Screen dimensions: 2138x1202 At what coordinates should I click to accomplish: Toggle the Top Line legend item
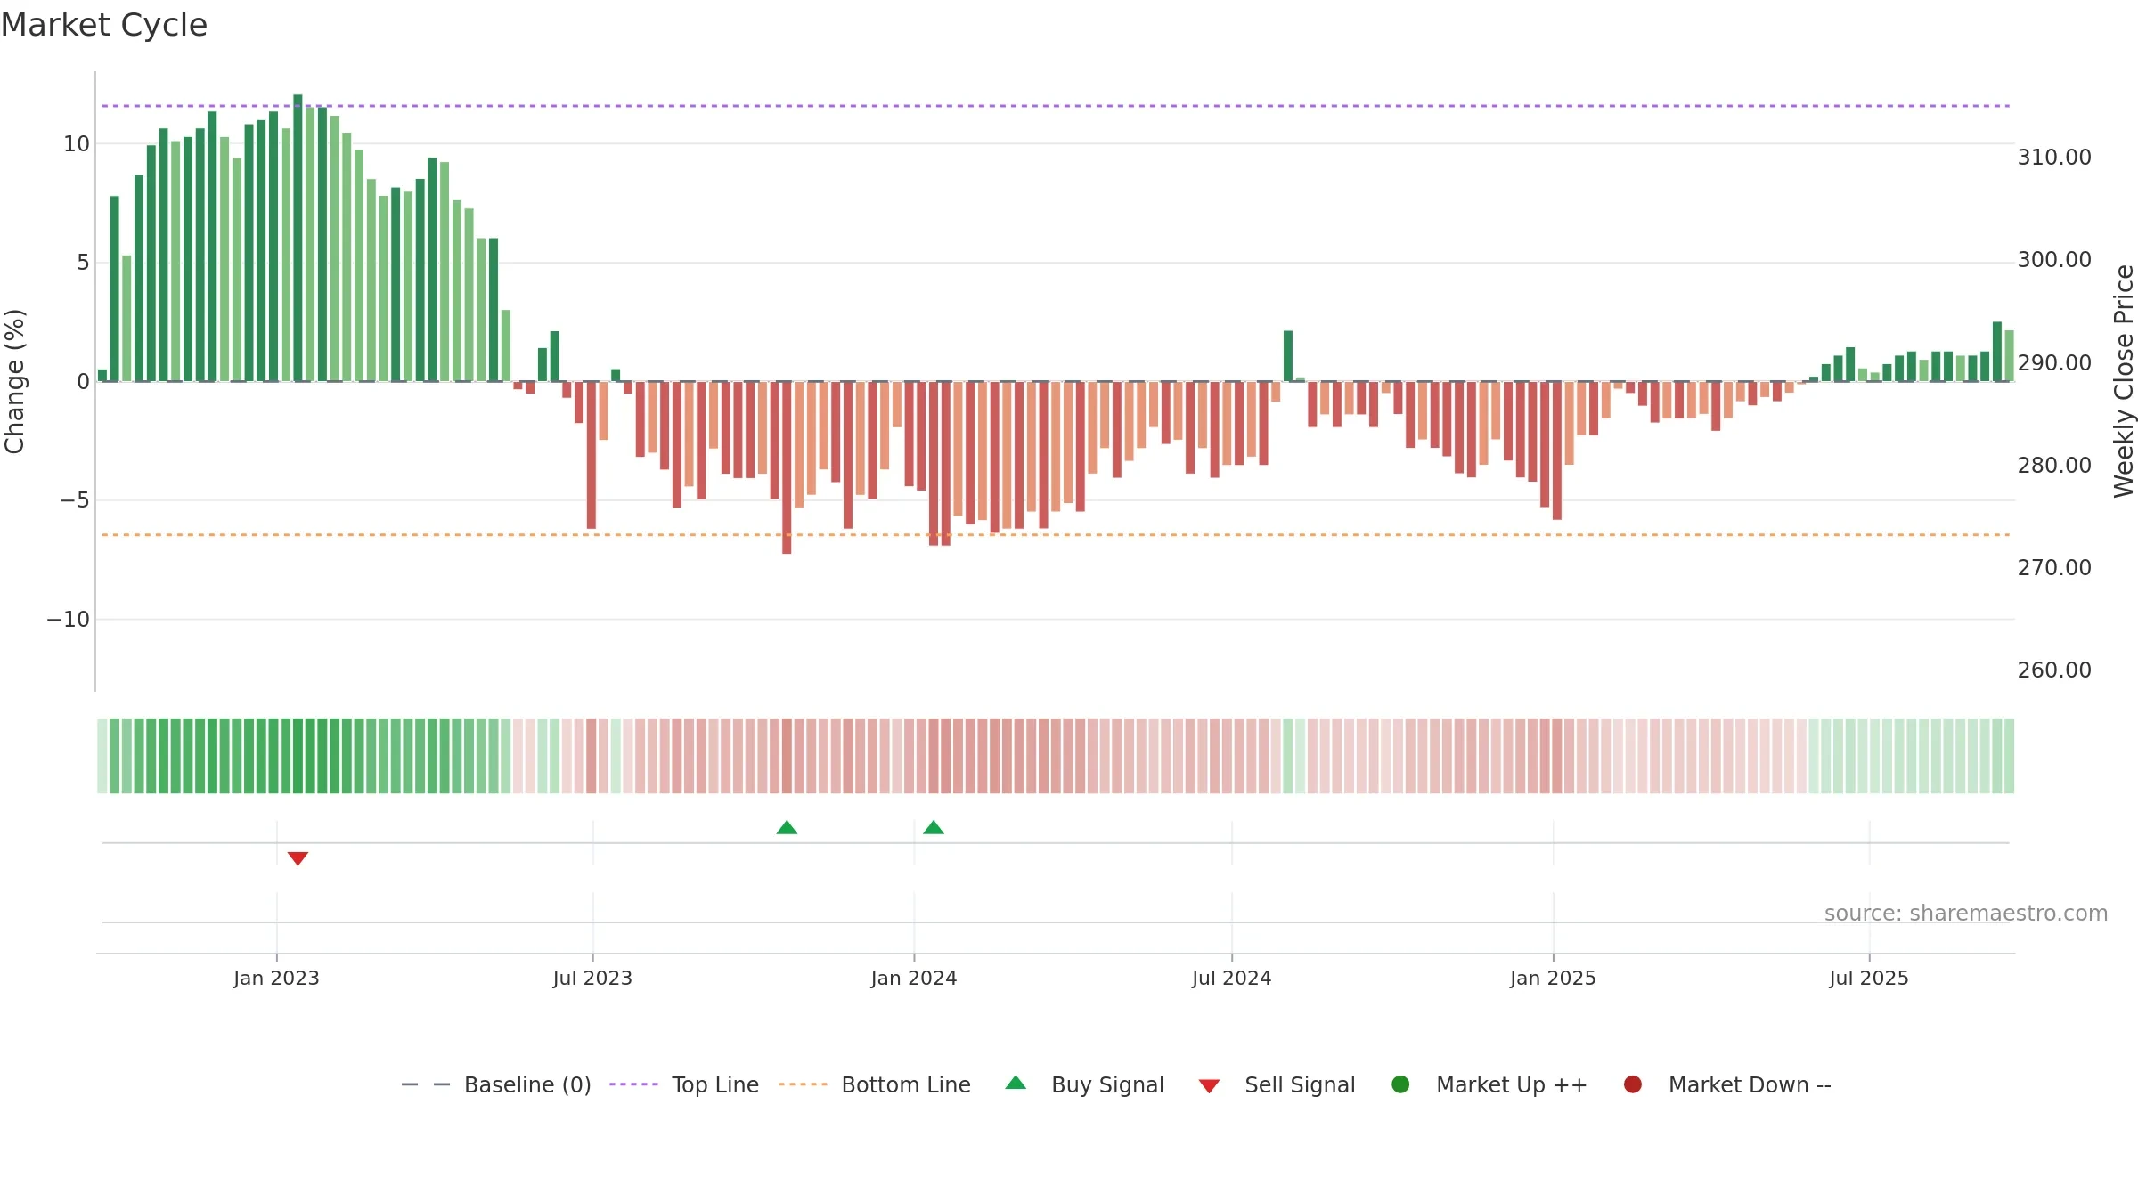pyautogui.click(x=684, y=1084)
